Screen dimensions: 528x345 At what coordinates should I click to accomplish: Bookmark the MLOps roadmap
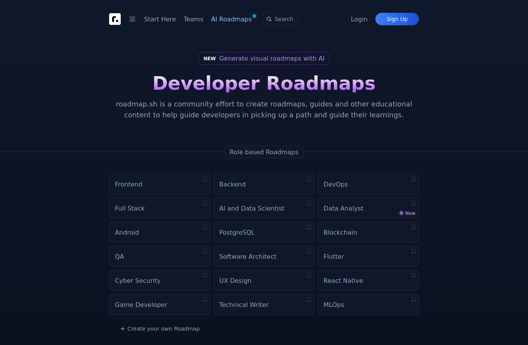click(413, 300)
